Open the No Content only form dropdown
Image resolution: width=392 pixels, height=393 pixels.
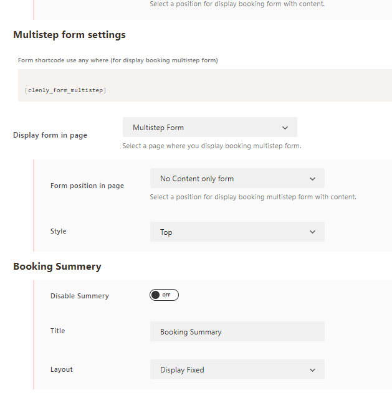point(237,178)
